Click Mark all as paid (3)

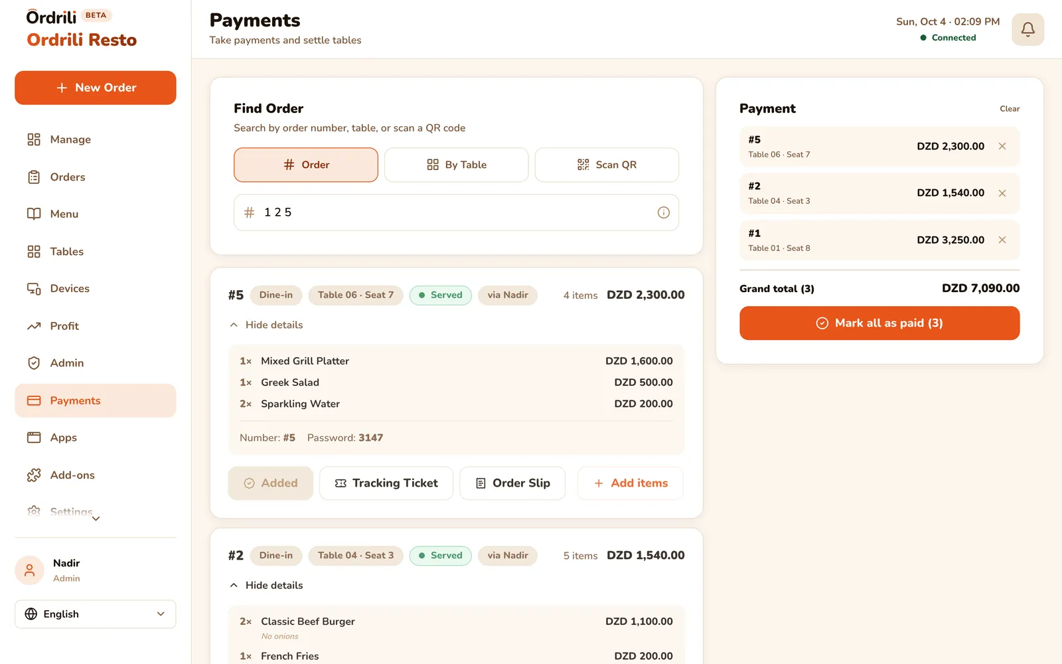tap(879, 323)
